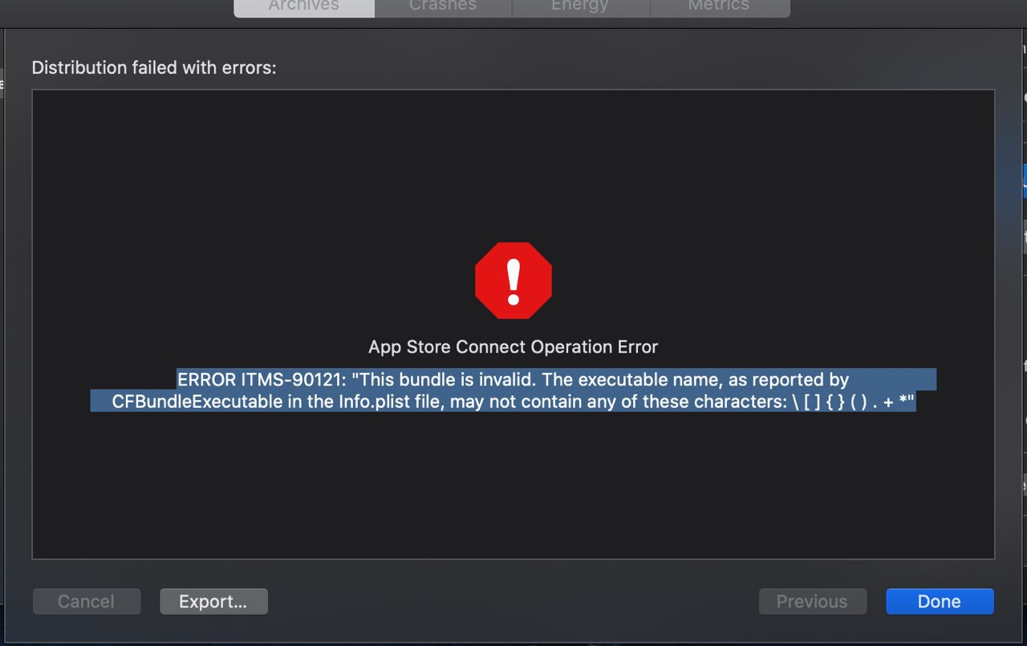The height and width of the screenshot is (646, 1027).
Task: Click the disabled Previous button
Action: click(813, 601)
